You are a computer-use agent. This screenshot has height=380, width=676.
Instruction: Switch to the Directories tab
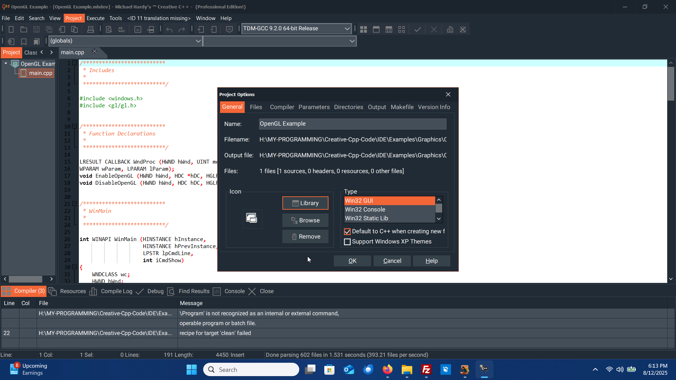pos(348,107)
